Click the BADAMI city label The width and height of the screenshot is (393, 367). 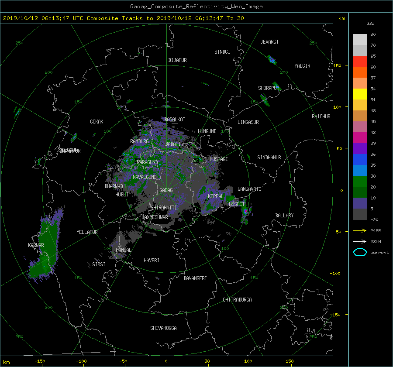pyautogui.click(x=173, y=144)
